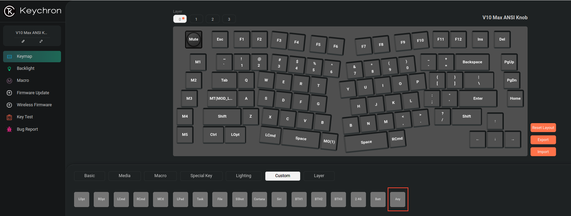Open the Key Test page
571x216 pixels.
pyautogui.click(x=32, y=117)
